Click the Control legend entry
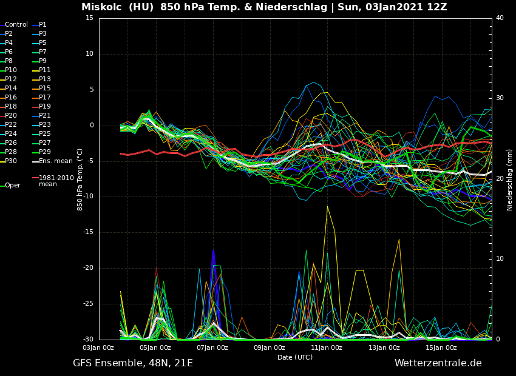This screenshot has width=516, height=376. (16, 25)
